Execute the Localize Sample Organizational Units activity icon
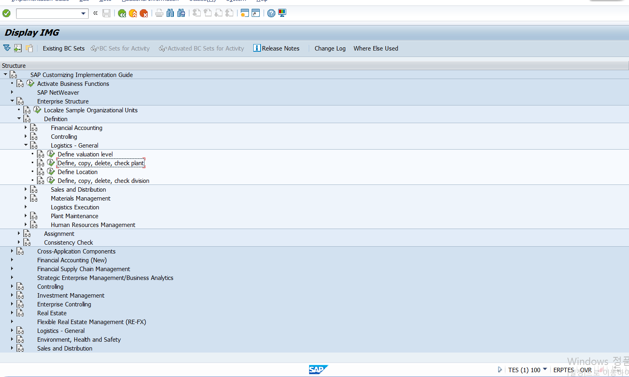Image resolution: width=629 pixels, height=377 pixels. coord(37,110)
